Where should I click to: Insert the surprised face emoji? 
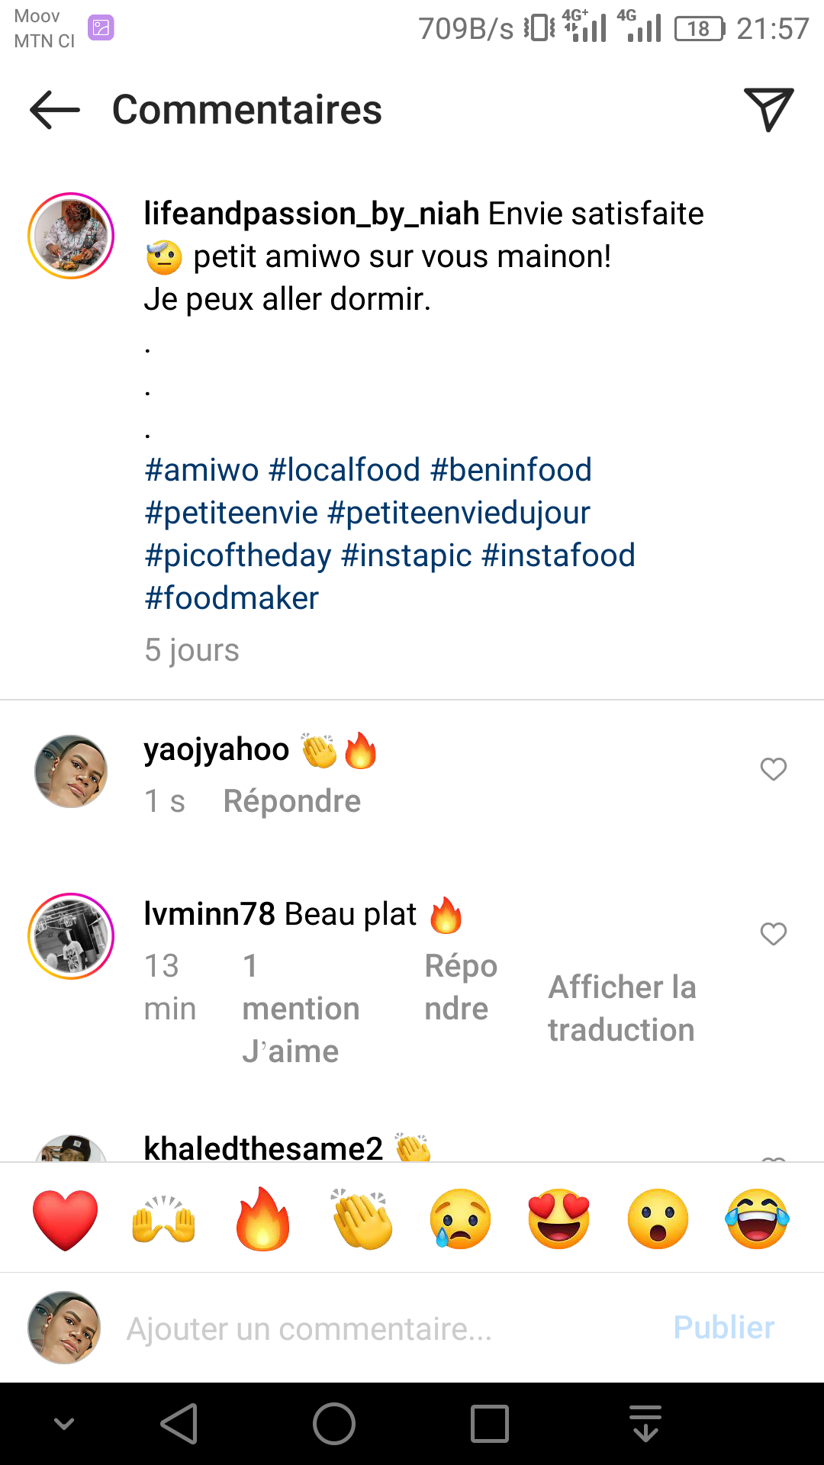point(658,1219)
